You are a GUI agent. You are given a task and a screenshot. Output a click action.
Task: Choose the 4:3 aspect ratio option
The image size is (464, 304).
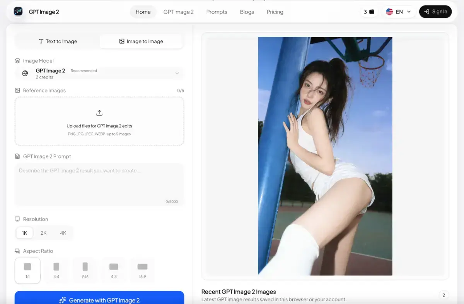pos(114,270)
